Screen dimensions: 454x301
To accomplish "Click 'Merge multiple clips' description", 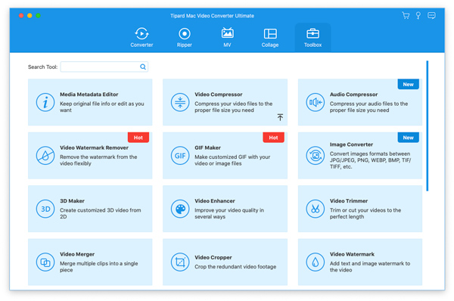I will click(98, 266).
